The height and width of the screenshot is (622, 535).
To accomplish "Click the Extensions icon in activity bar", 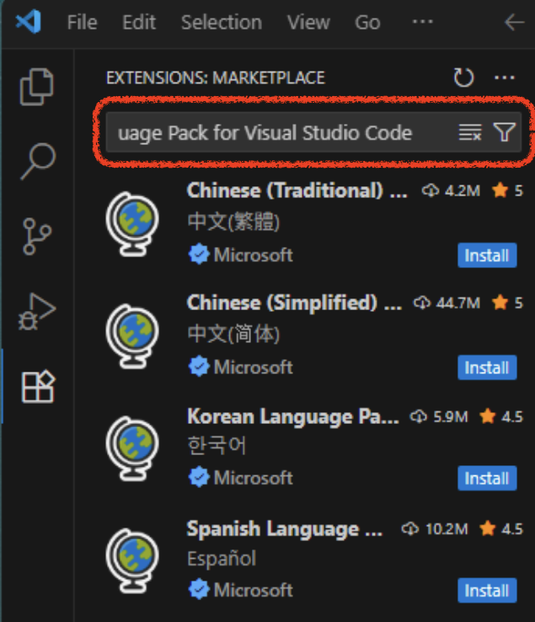I will (x=37, y=387).
